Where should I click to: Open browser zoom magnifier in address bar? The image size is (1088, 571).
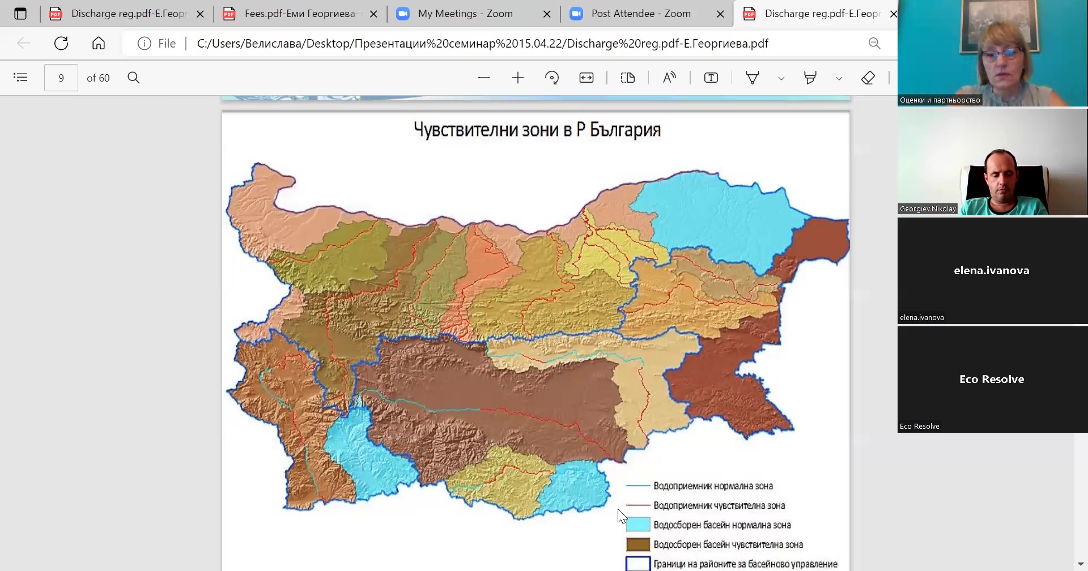(x=874, y=43)
